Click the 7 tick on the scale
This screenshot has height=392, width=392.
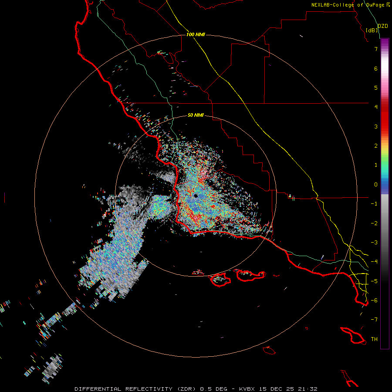click(376, 49)
